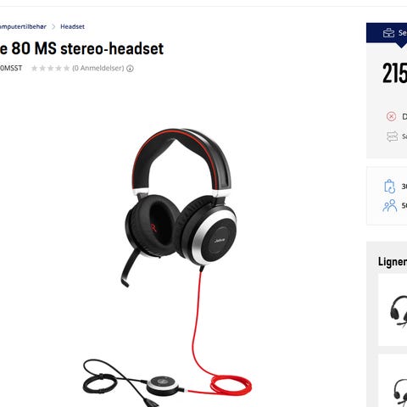Go to the Computertilbehør breadcrumb category
The image size is (407, 407).
coord(23,27)
